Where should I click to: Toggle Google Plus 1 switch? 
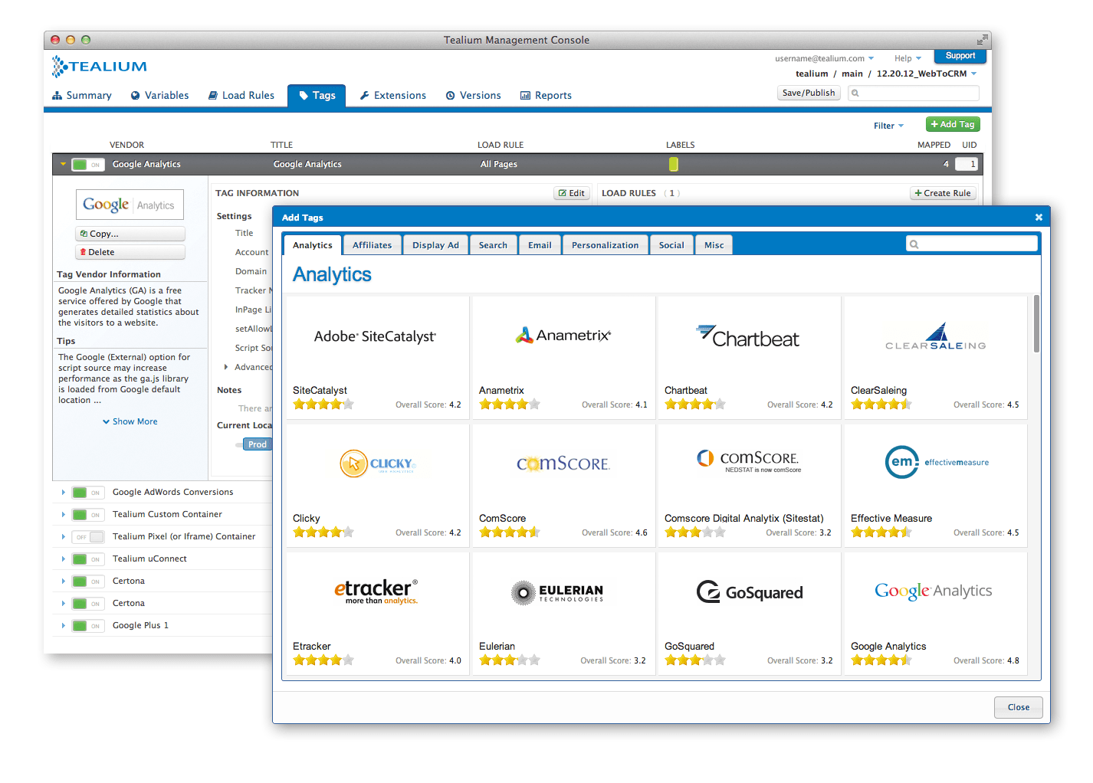pyautogui.click(x=87, y=626)
